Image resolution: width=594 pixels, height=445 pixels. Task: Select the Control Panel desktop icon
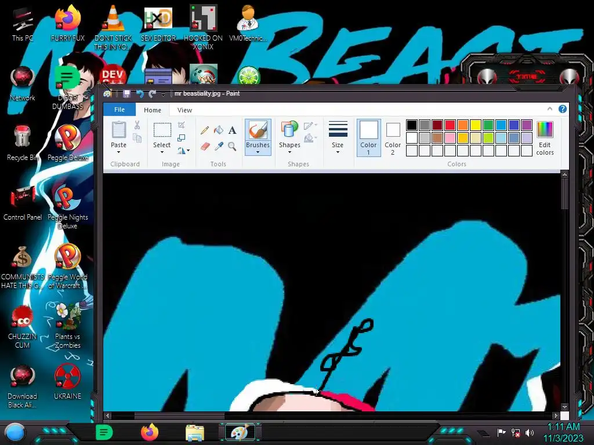pyautogui.click(x=23, y=203)
